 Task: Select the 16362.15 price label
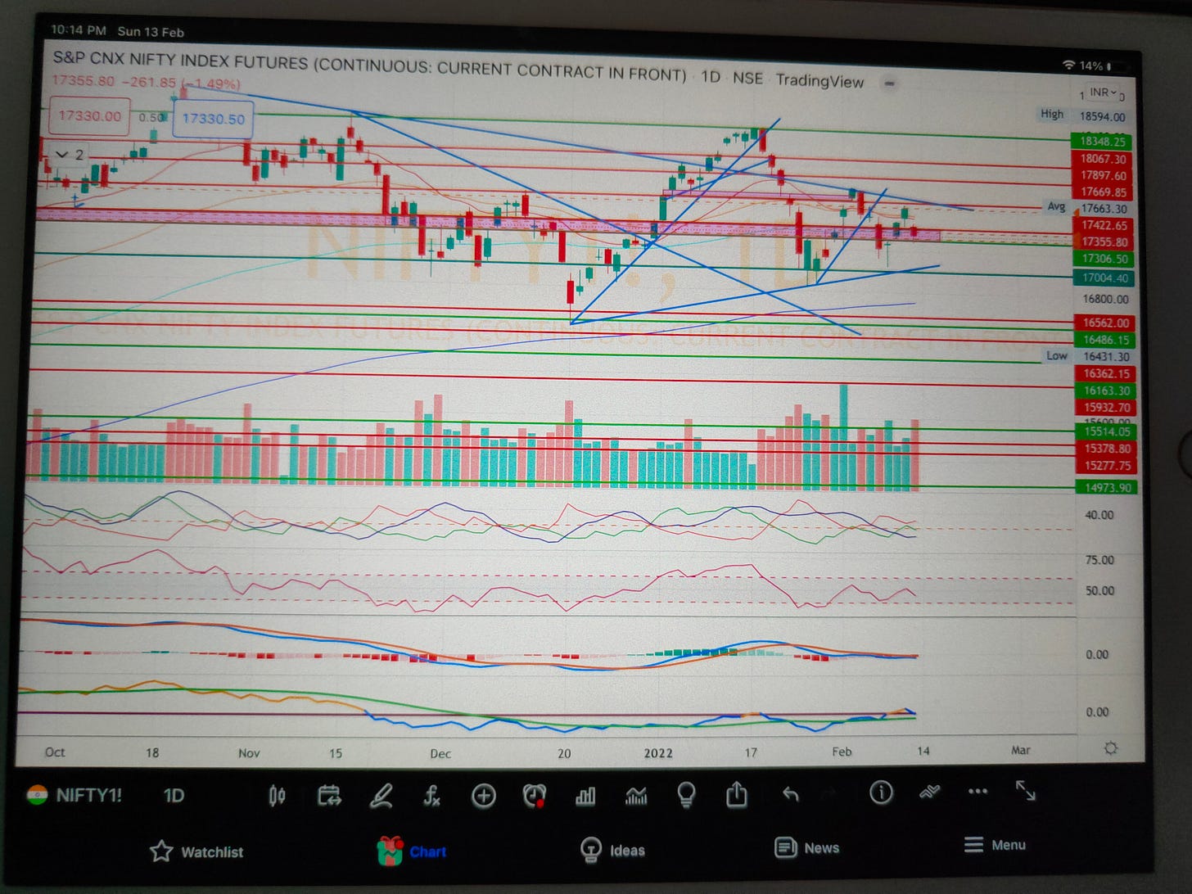1105,373
